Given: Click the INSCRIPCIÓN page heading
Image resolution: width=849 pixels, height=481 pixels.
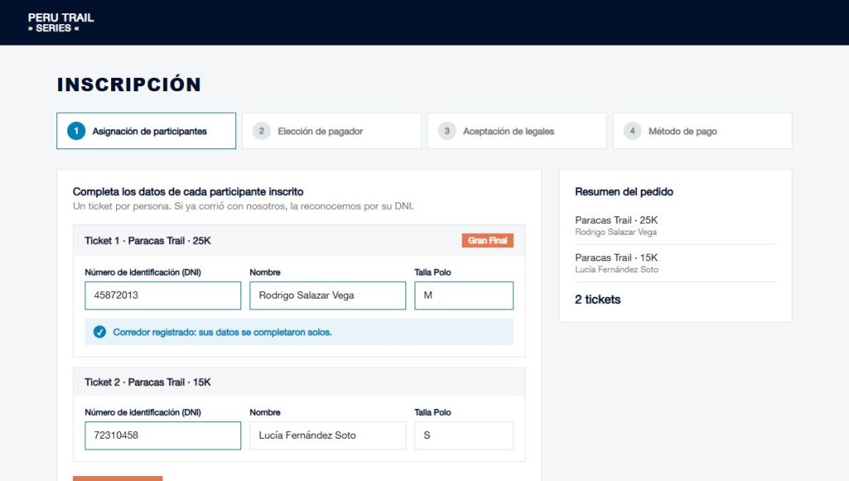Looking at the screenshot, I should 129,85.
